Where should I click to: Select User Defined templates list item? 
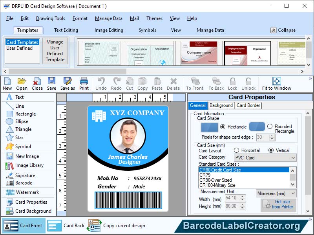[19, 48]
